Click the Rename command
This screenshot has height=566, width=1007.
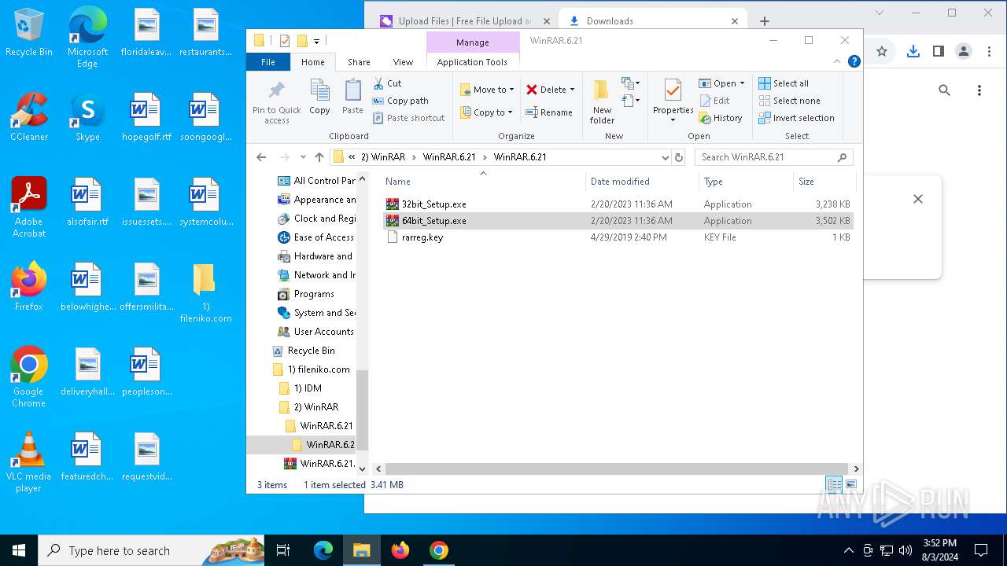coord(549,112)
